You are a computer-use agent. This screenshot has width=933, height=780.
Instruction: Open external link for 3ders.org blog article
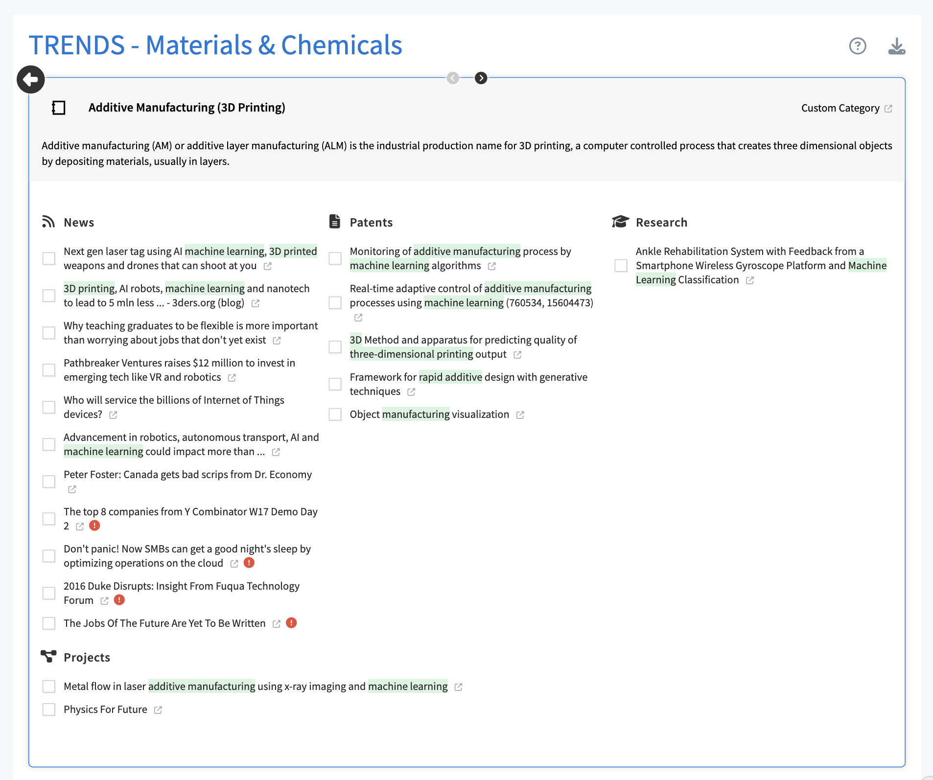click(256, 303)
